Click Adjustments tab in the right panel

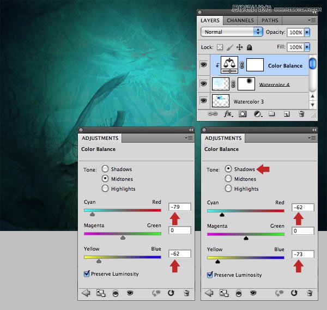[x=223, y=138]
